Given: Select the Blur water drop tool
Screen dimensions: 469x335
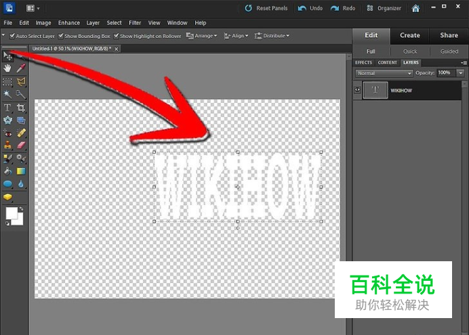Looking at the screenshot, I should coord(20,184).
